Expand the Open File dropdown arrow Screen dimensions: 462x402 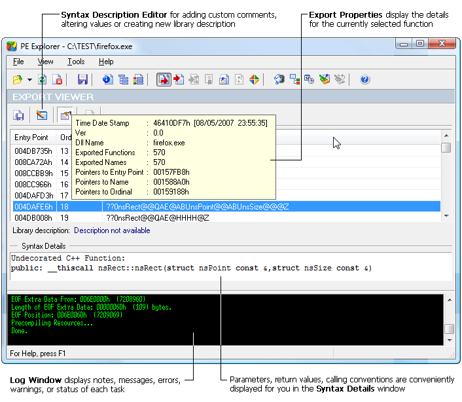29,80
